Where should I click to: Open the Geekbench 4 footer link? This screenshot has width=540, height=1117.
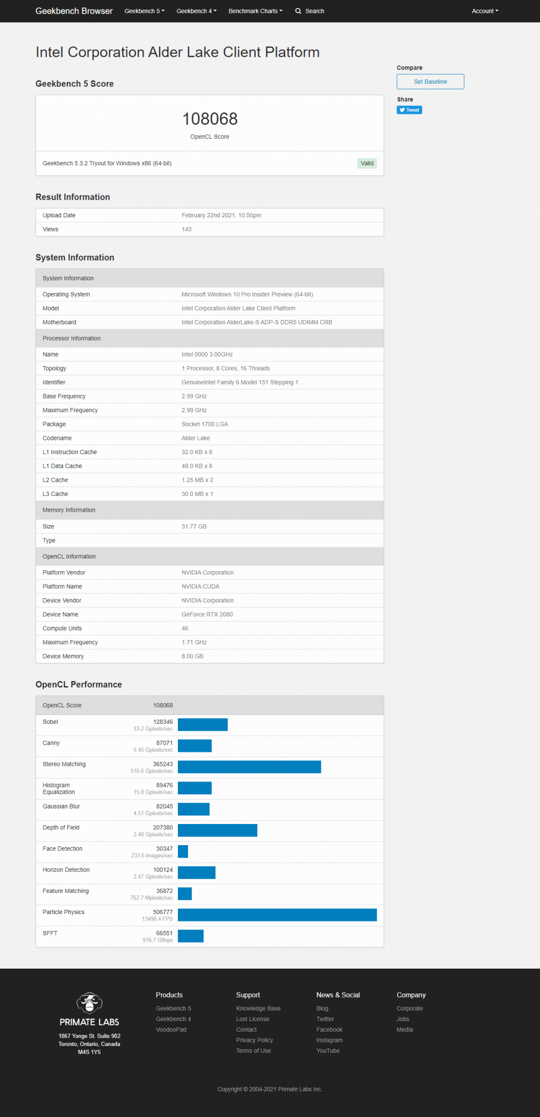coord(173,1019)
